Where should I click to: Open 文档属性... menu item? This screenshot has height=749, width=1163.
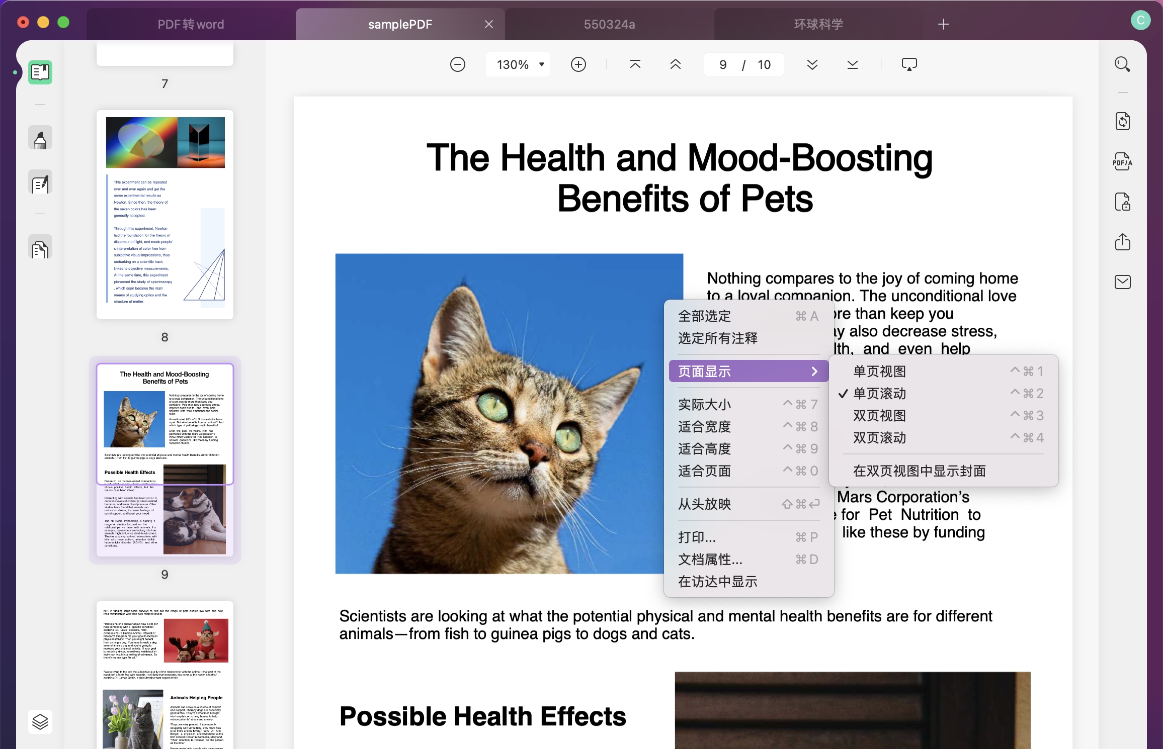pyautogui.click(x=749, y=559)
